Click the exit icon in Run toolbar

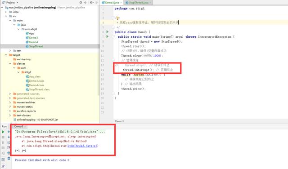(3, 153)
